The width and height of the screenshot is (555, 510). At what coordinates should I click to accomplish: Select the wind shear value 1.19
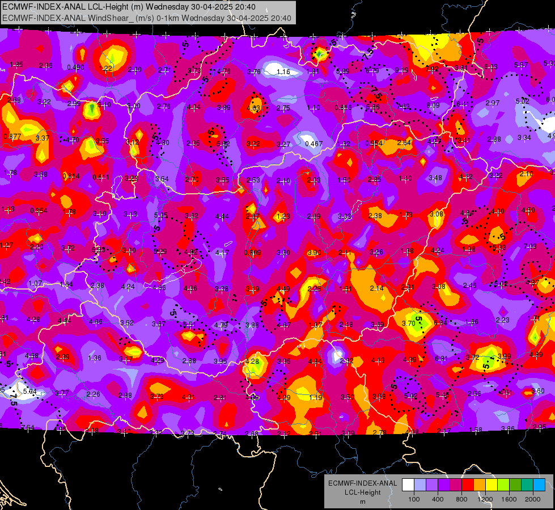[315, 397]
